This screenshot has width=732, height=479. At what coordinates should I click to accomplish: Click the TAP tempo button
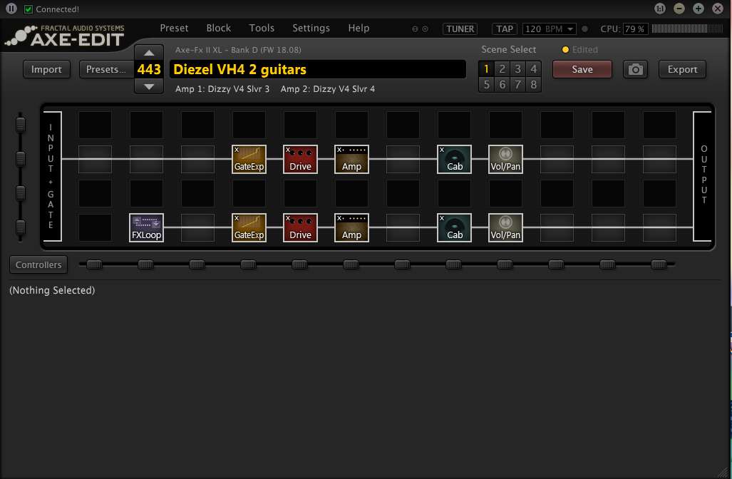tap(504, 29)
